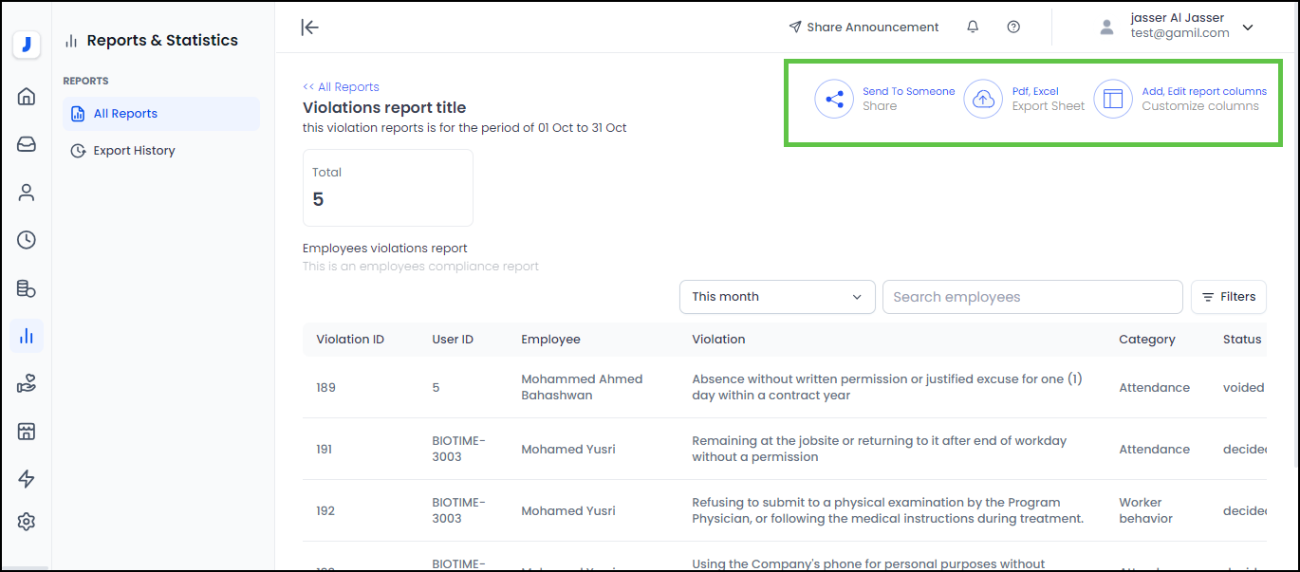Click the Filters button
The width and height of the screenshot is (1300, 572).
click(1228, 297)
